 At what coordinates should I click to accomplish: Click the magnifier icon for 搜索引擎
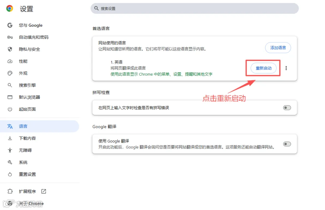[10, 85]
